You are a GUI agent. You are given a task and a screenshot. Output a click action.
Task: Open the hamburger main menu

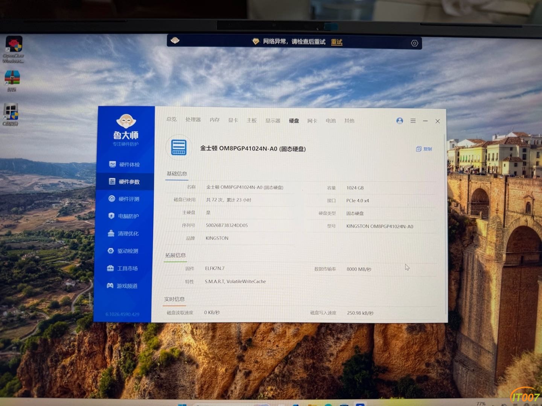point(413,121)
